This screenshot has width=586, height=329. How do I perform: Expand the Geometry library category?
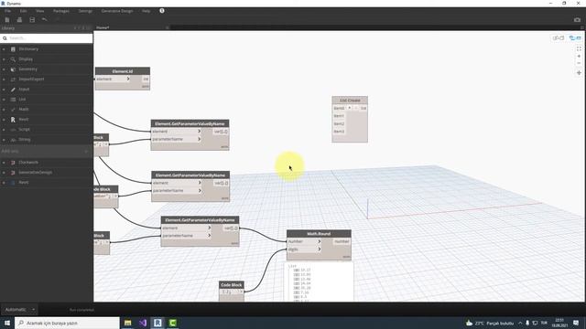(4, 69)
